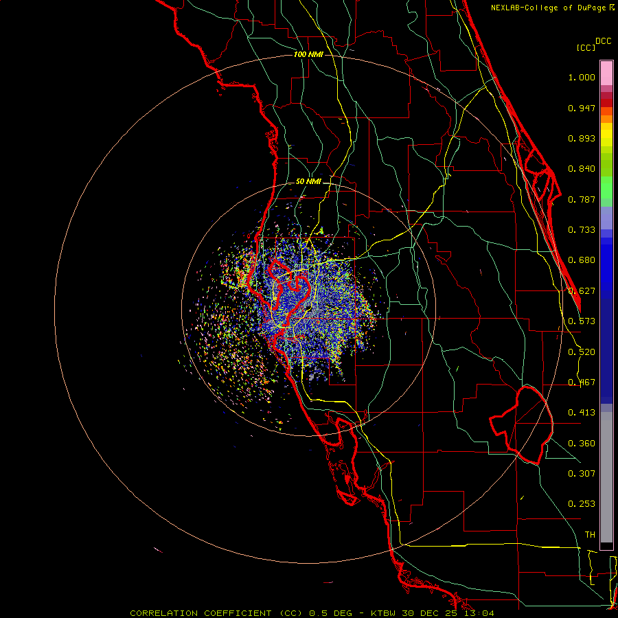Click the Lake Okeechobee red outline
This screenshot has height=618, width=618.
(x=523, y=425)
